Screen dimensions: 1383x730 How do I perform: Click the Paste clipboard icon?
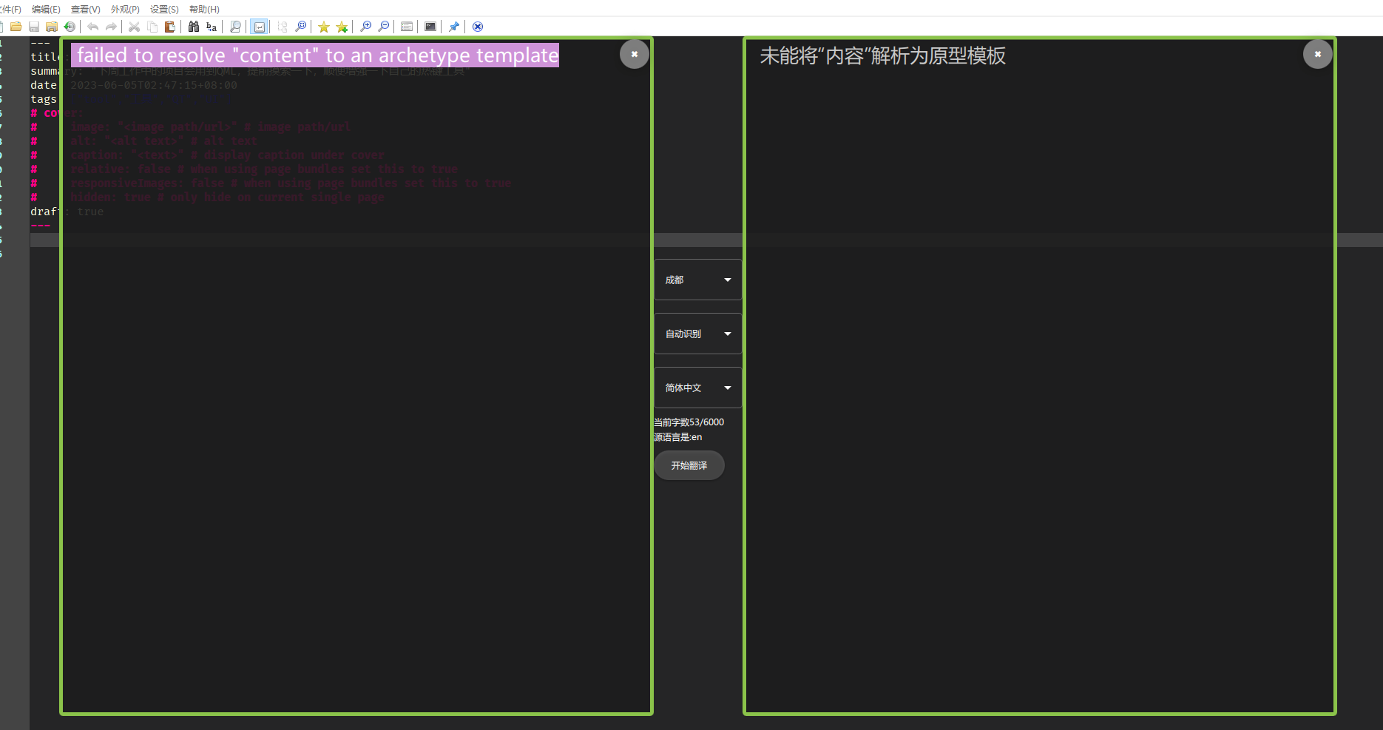pos(170,27)
